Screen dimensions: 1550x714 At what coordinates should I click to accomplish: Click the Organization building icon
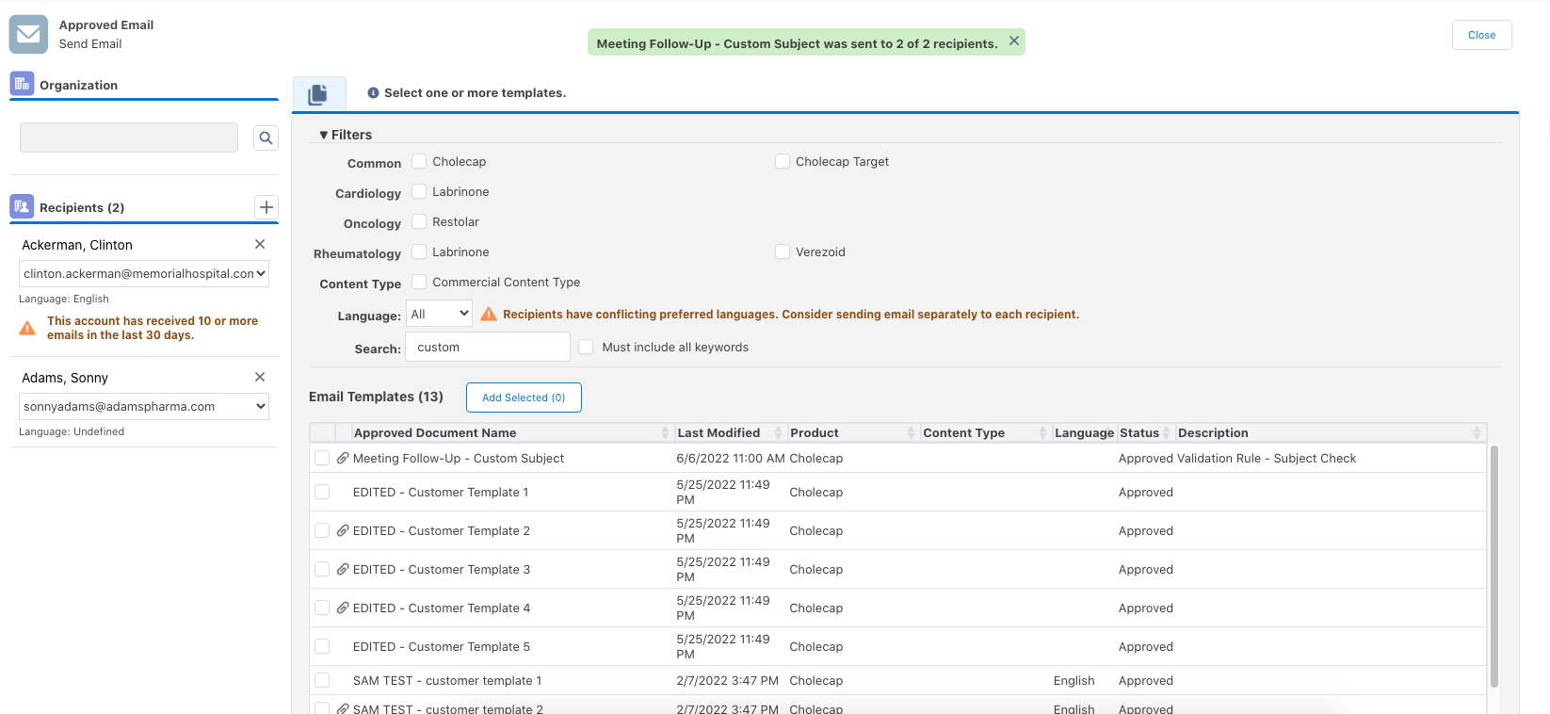click(22, 84)
